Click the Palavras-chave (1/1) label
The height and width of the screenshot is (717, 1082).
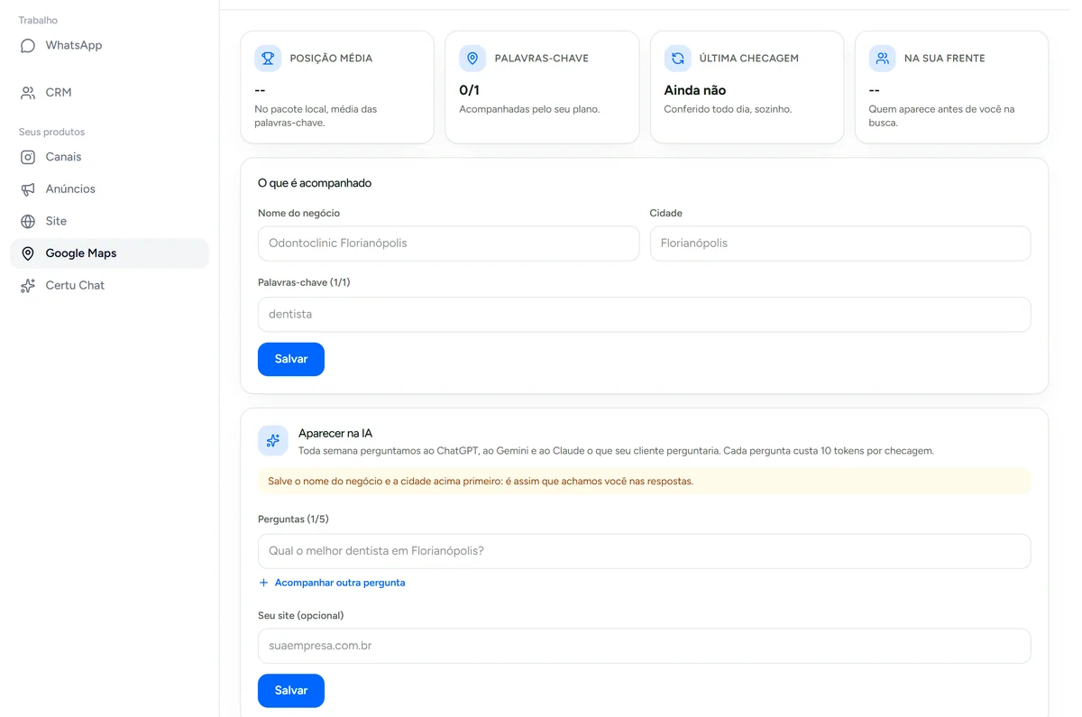tap(304, 282)
